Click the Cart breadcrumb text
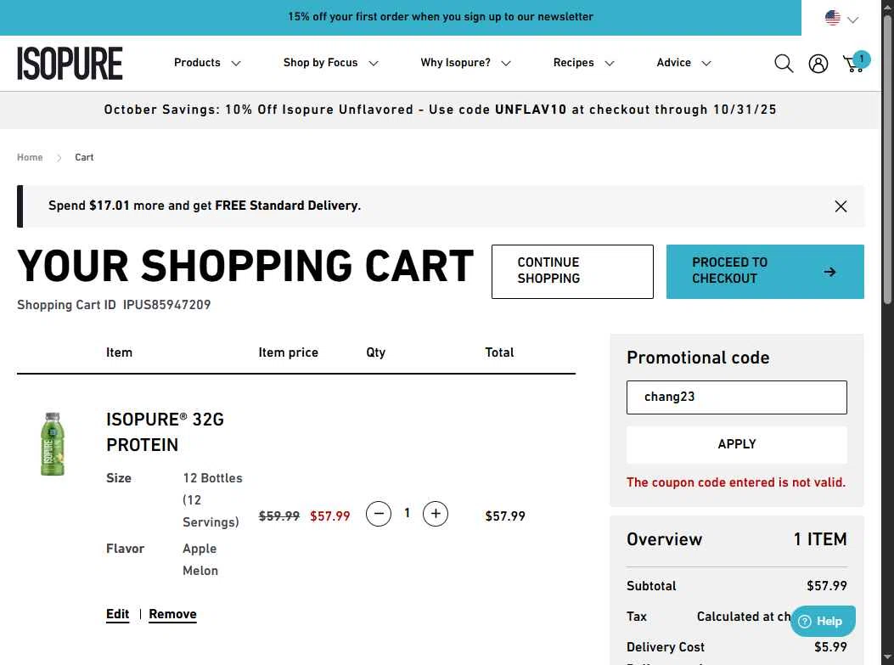894x665 pixels. coord(84,157)
